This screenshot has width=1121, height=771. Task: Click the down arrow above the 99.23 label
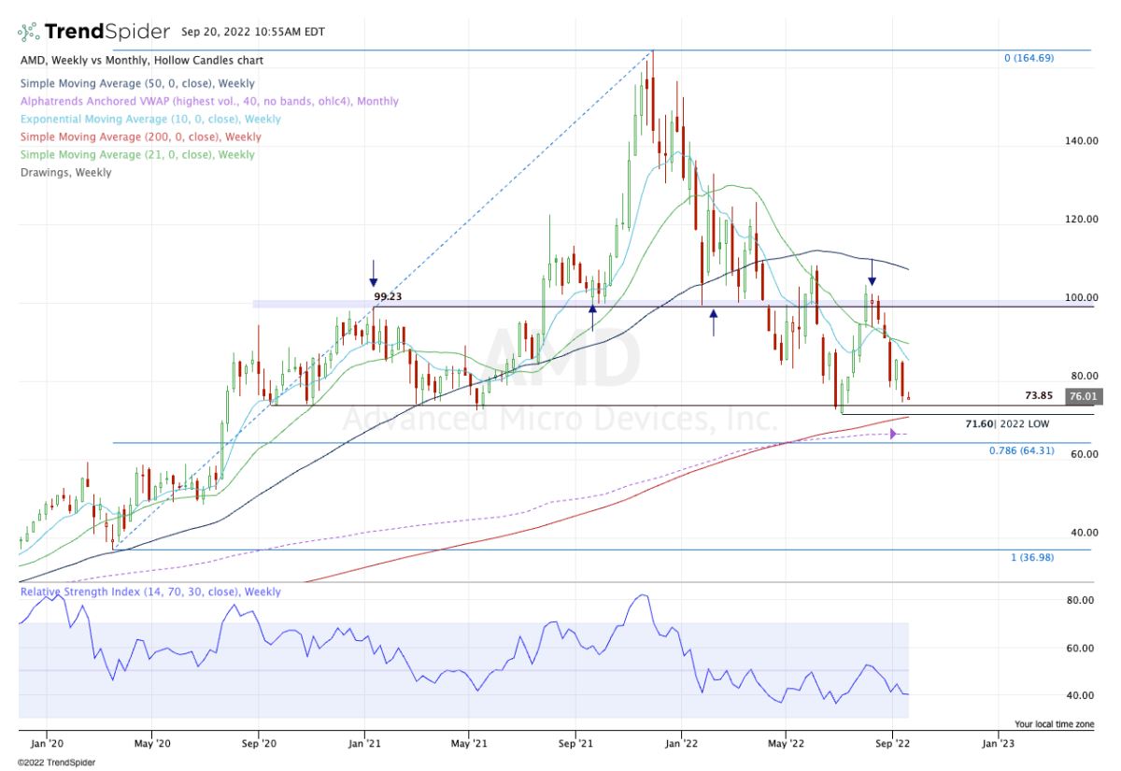(374, 274)
